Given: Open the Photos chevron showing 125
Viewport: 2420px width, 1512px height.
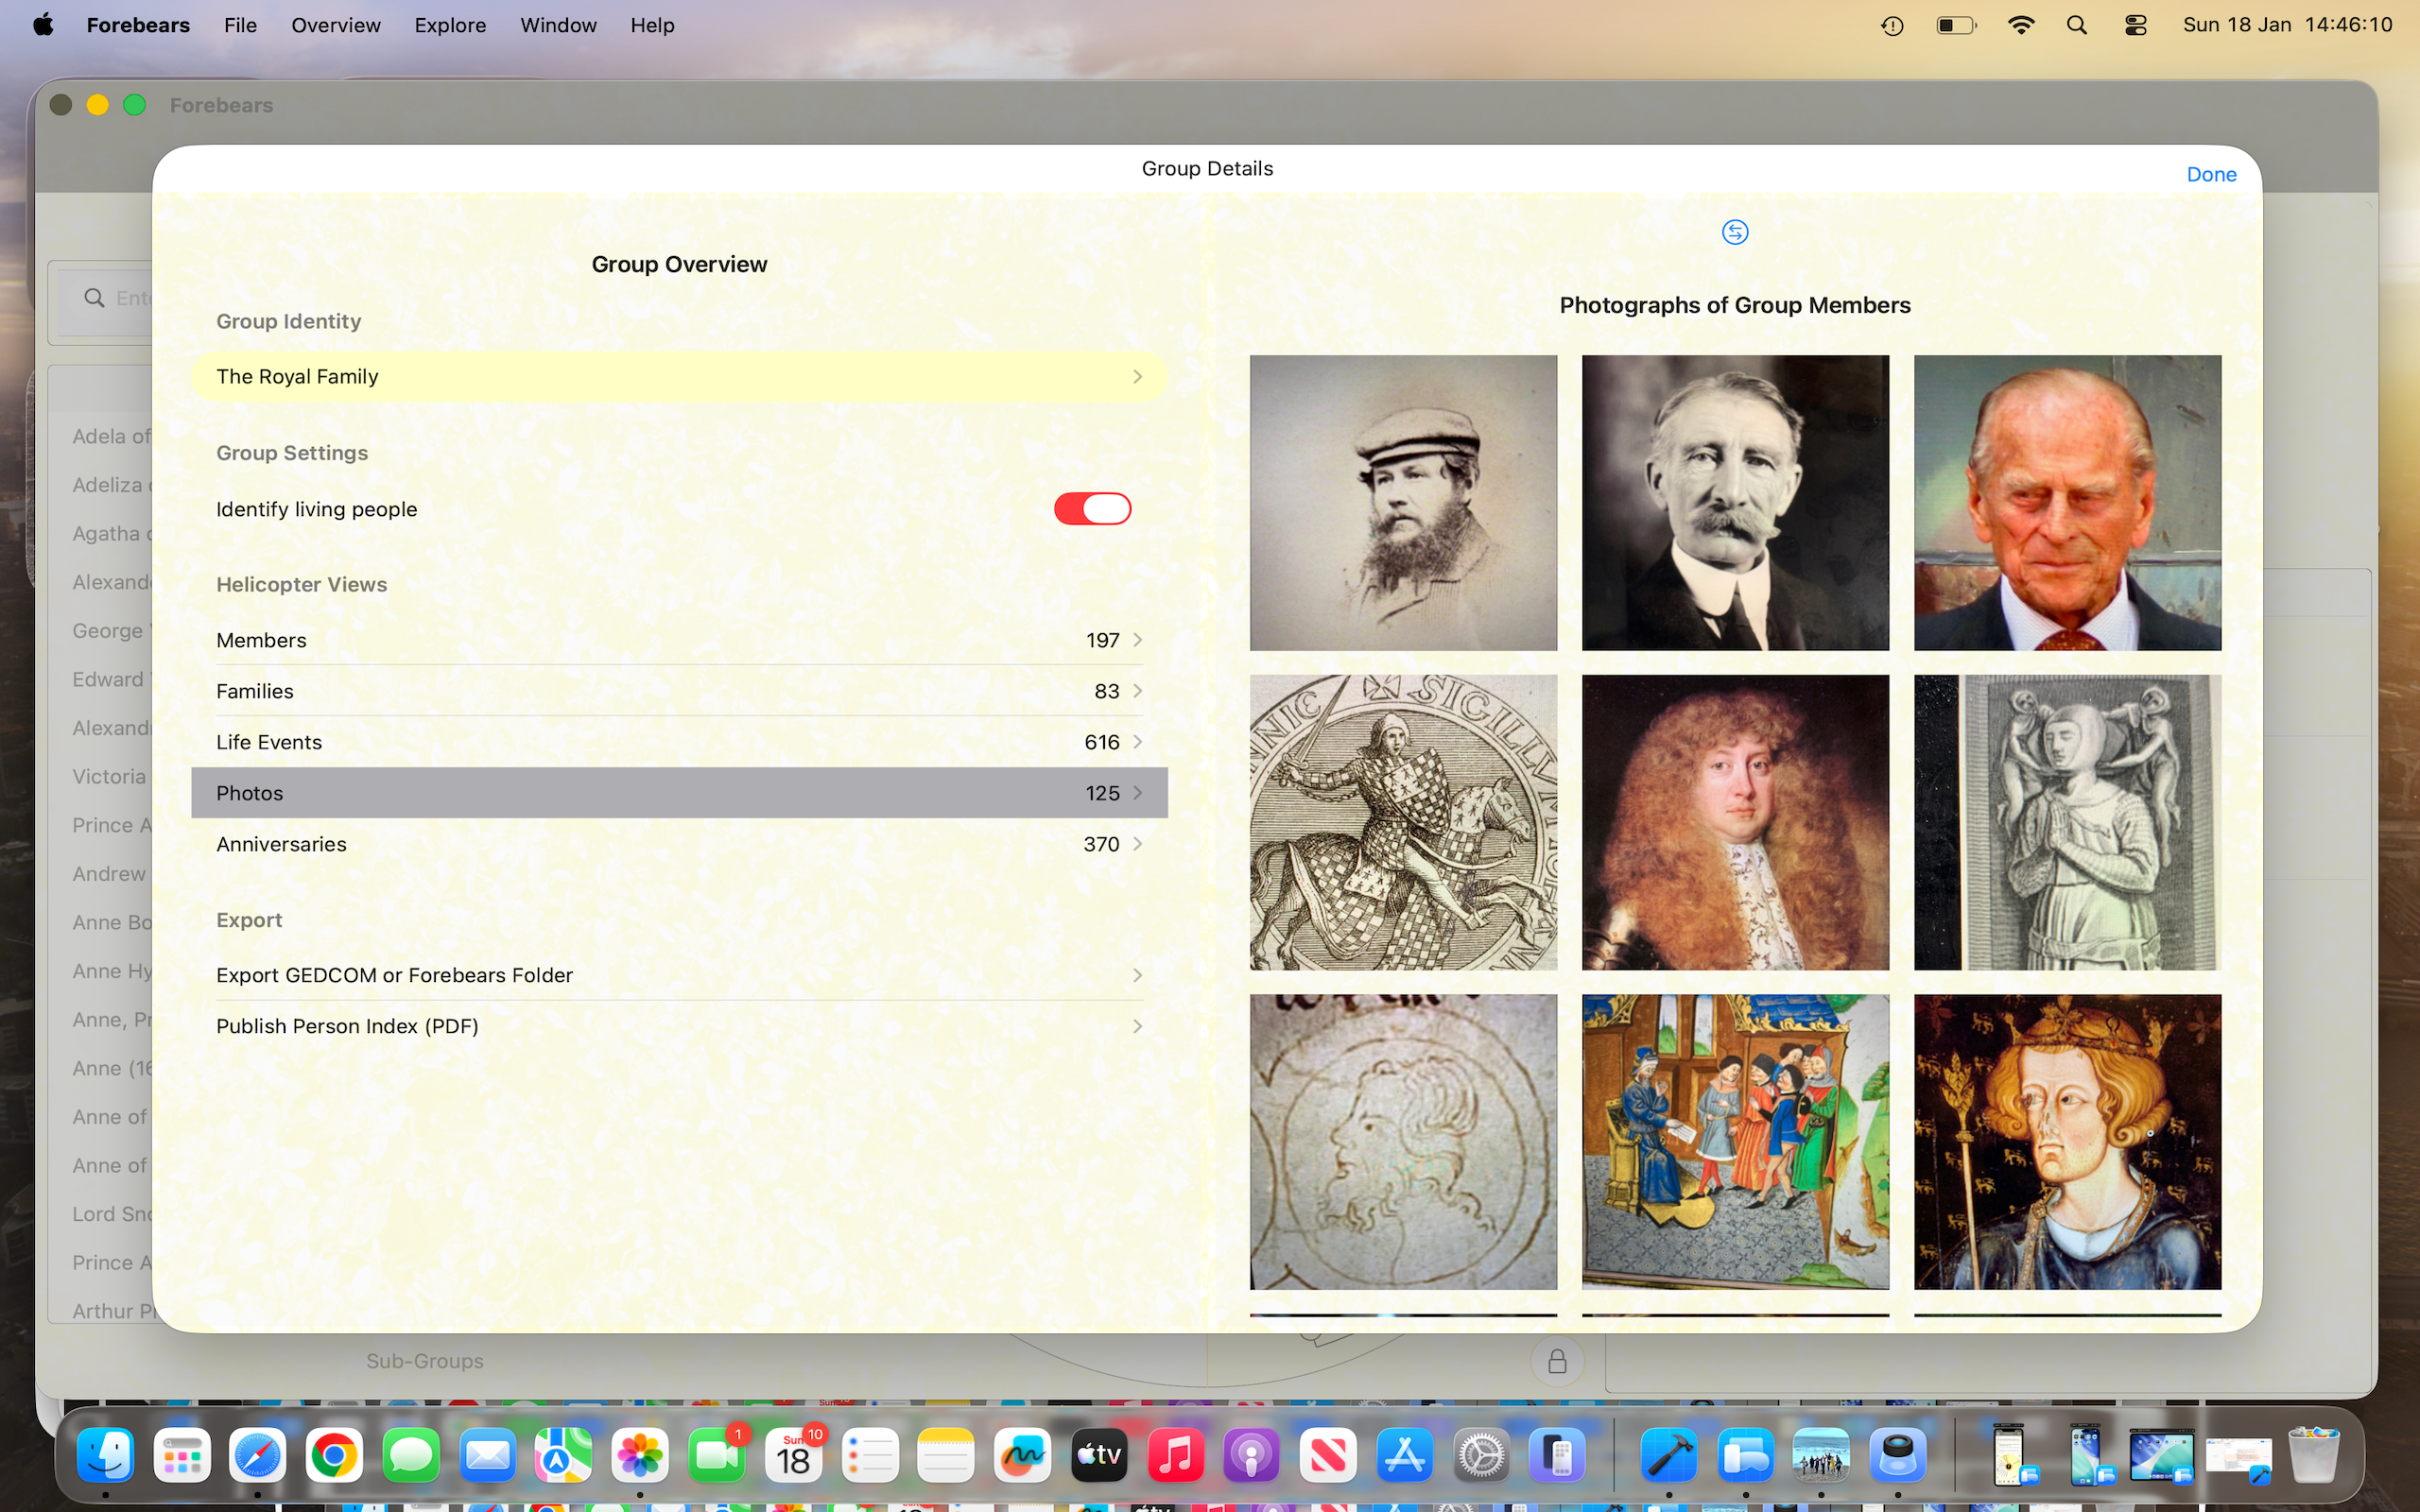Looking at the screenshot, I should click(x=1137, y=793).
